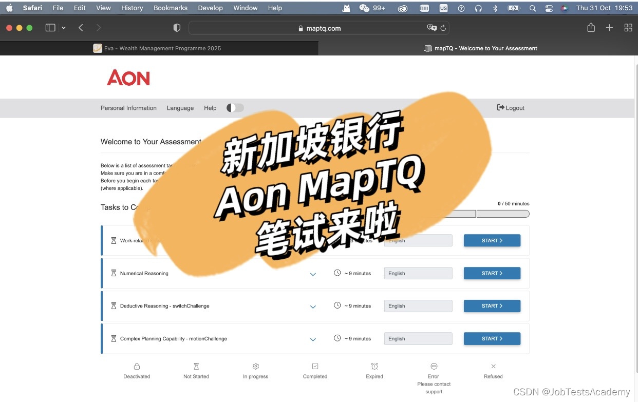Click the Safari forward arrow
This screenshot has height=402, width=638.
[99, 28]
